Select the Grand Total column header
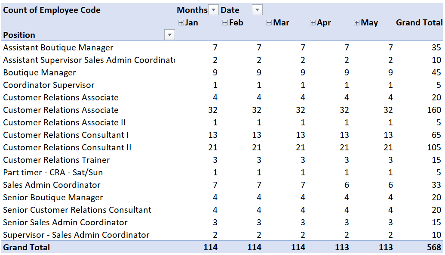 [419, 23]
